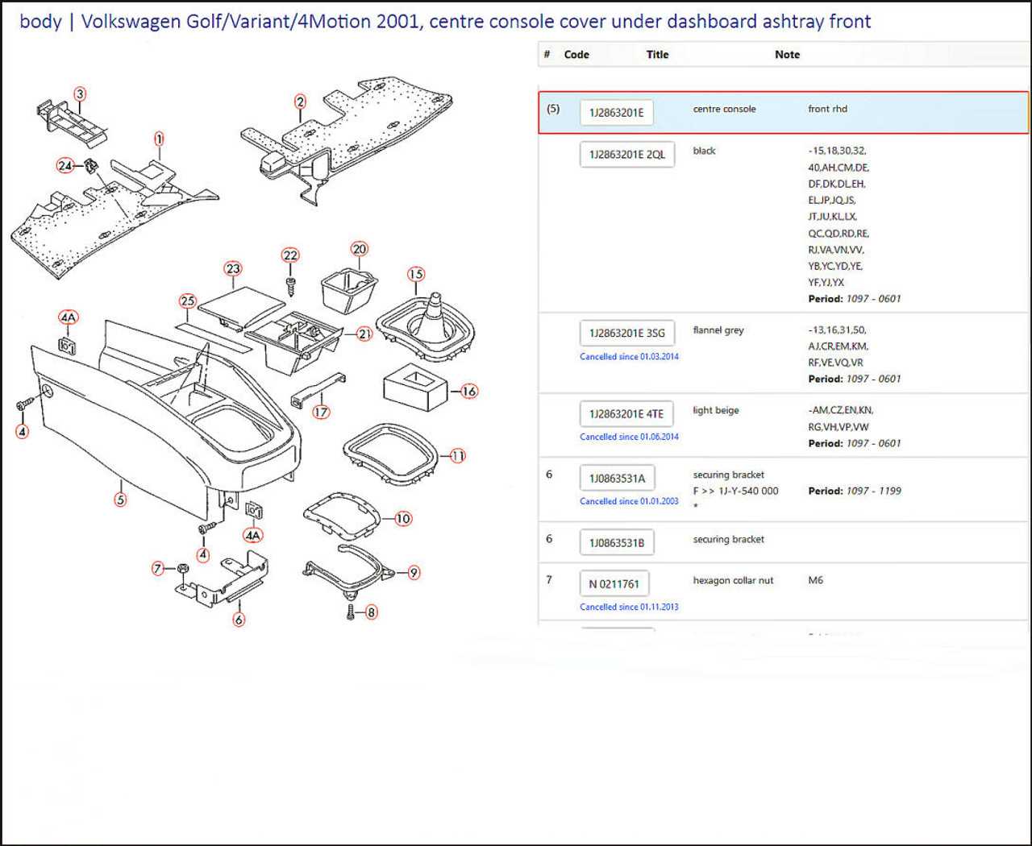Click the Code column header
Viewport: 1032px width, 846px height.
576,55
